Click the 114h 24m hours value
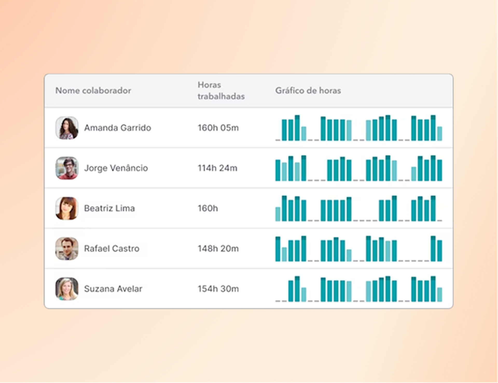Screen dimensions: 498x383 217,168
